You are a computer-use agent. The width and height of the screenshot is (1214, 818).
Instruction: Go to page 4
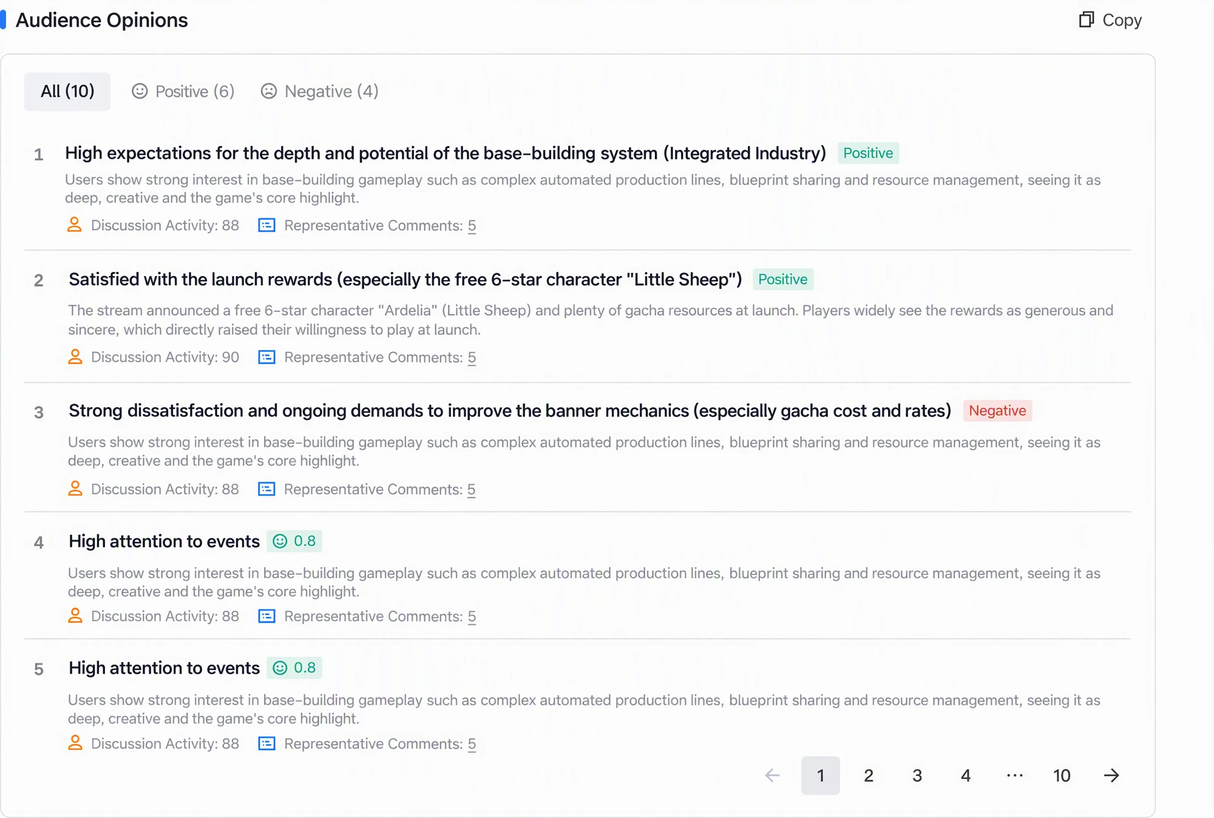click(966, 776)
